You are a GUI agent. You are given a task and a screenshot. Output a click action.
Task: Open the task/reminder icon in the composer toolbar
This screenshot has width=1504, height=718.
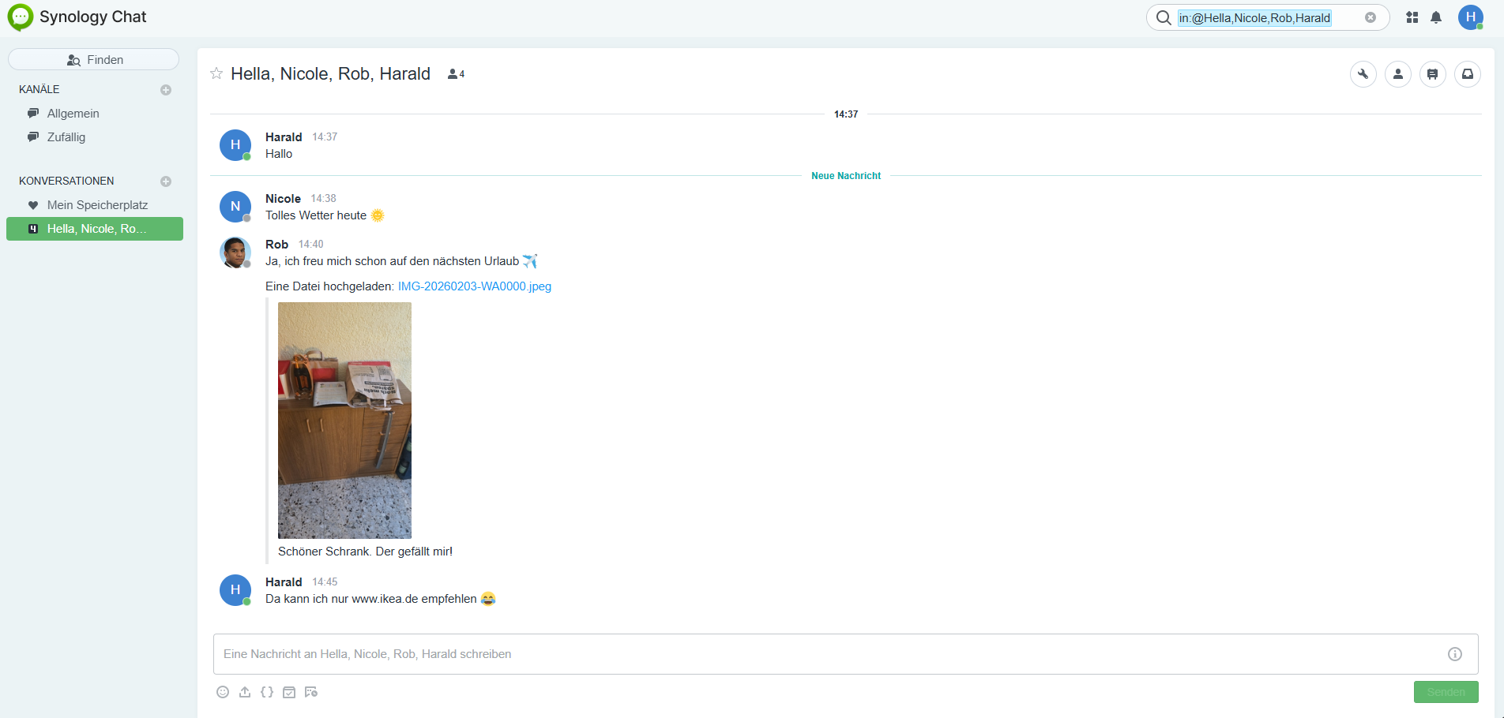coord(289,692)
